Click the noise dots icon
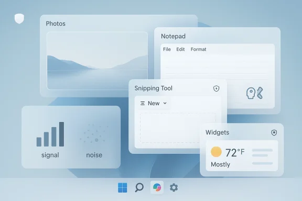This screenshot has width=302, height=201. 94,133
